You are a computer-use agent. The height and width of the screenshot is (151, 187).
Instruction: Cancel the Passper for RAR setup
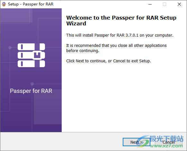click(168, 142)
